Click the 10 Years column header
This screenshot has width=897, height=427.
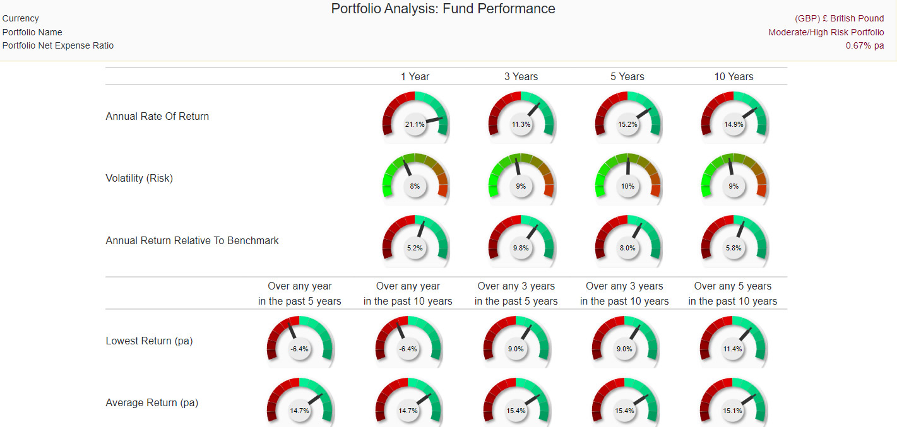pyautogui.click(x=734, y=76)
